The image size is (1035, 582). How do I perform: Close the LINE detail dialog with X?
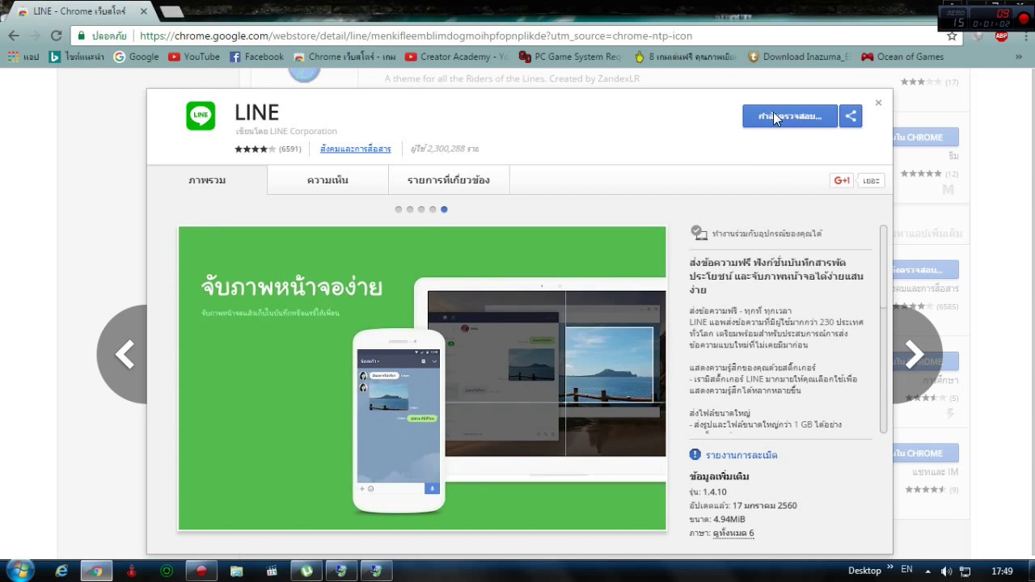(878, 103)
